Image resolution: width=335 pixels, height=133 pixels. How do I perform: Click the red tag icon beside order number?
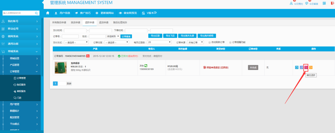[x=88, y=56]
